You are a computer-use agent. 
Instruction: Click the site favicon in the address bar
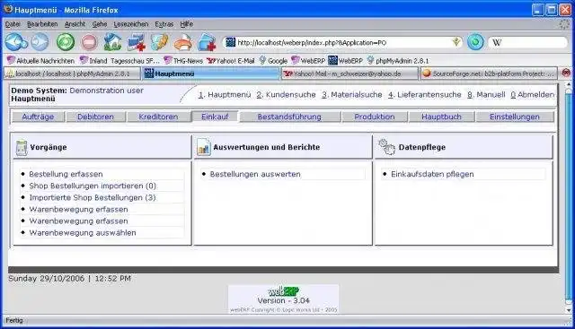click(x=230, y=42)
